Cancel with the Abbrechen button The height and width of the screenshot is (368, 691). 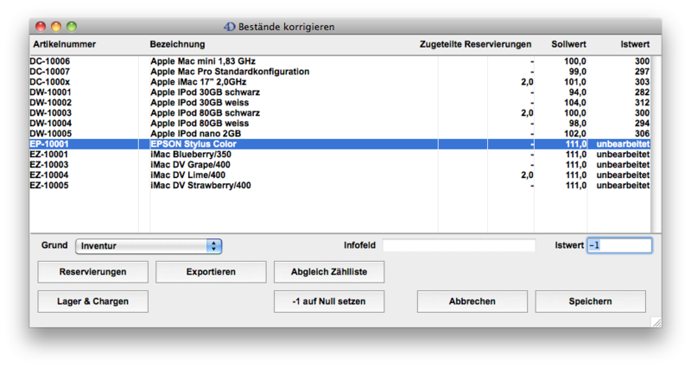tap(472, 301)
